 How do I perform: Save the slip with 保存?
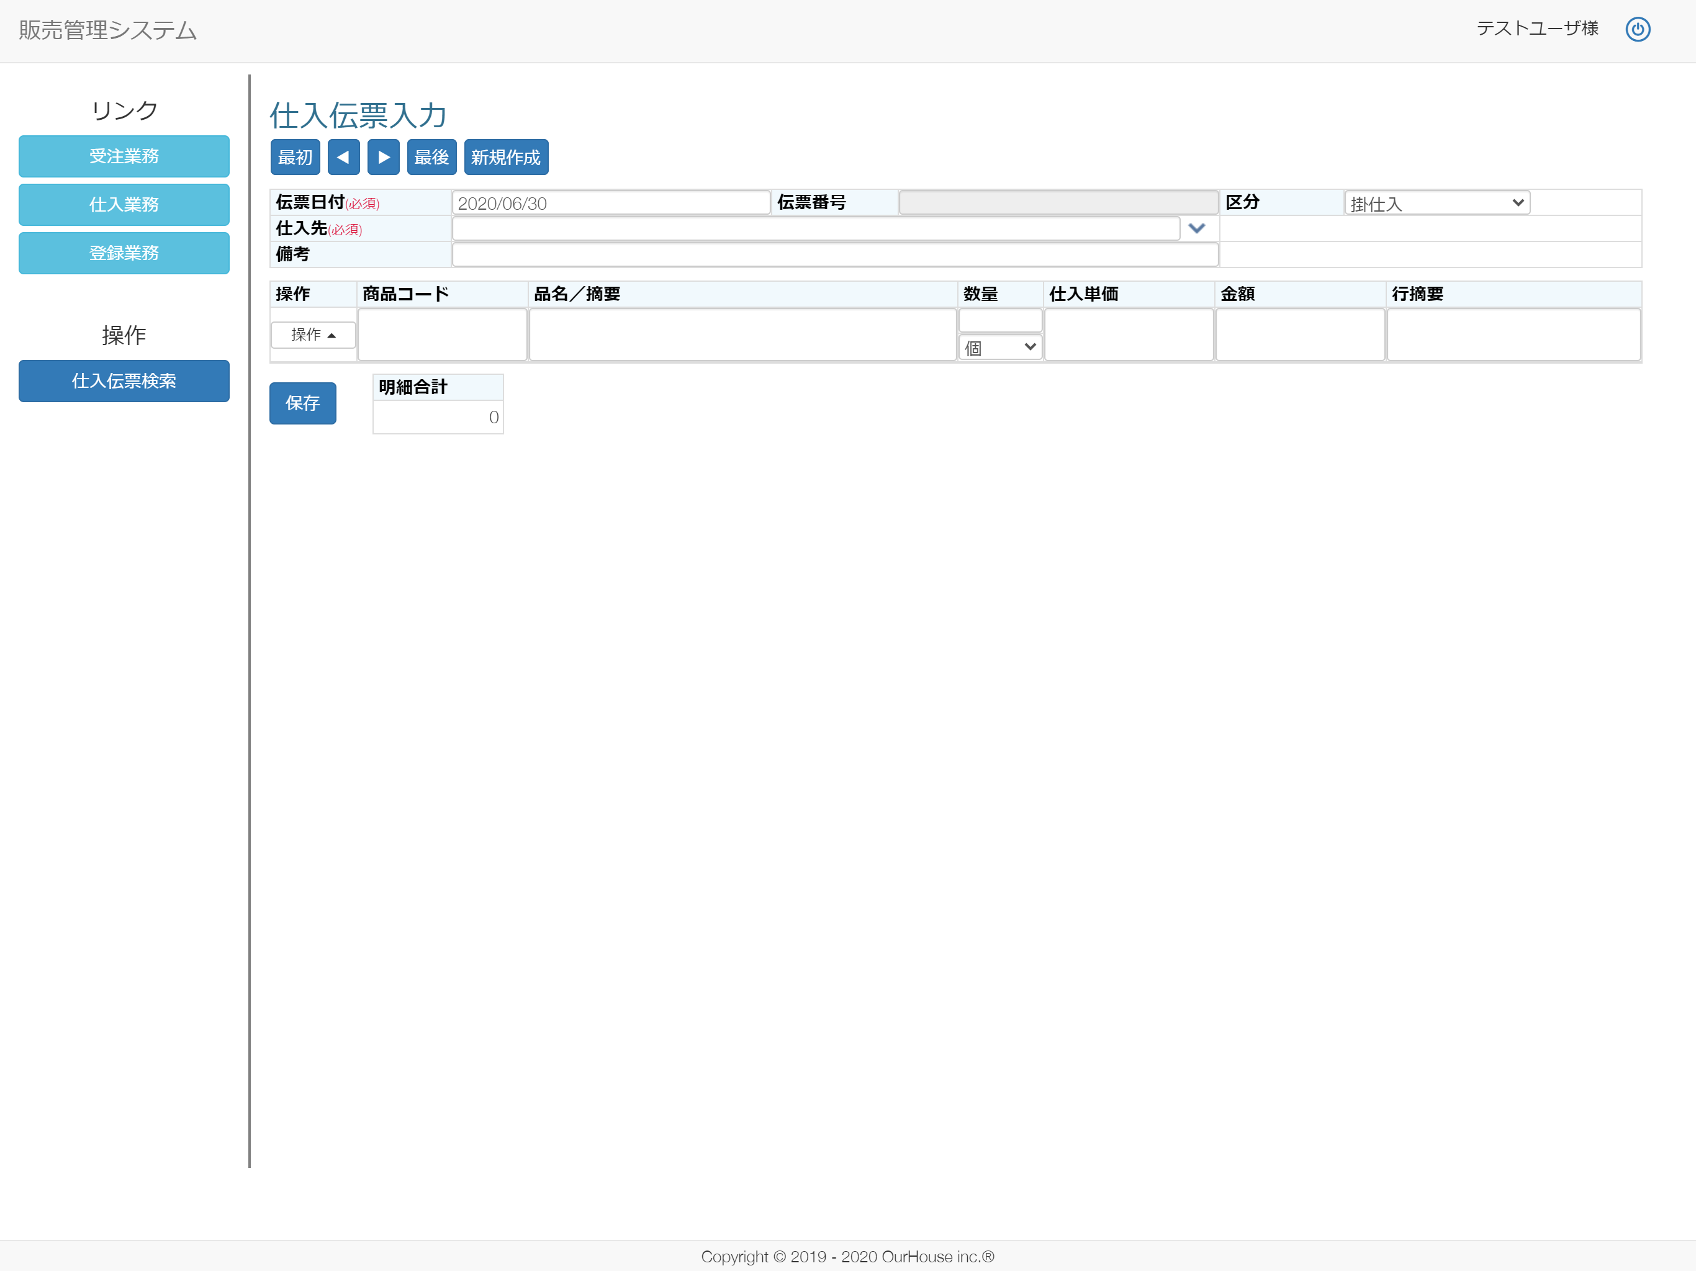click(303, 403)
